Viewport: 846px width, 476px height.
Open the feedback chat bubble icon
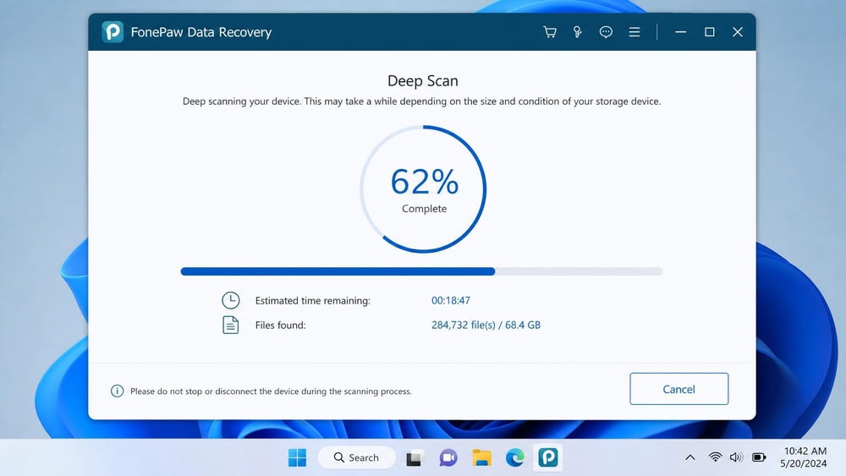(606, 32)
